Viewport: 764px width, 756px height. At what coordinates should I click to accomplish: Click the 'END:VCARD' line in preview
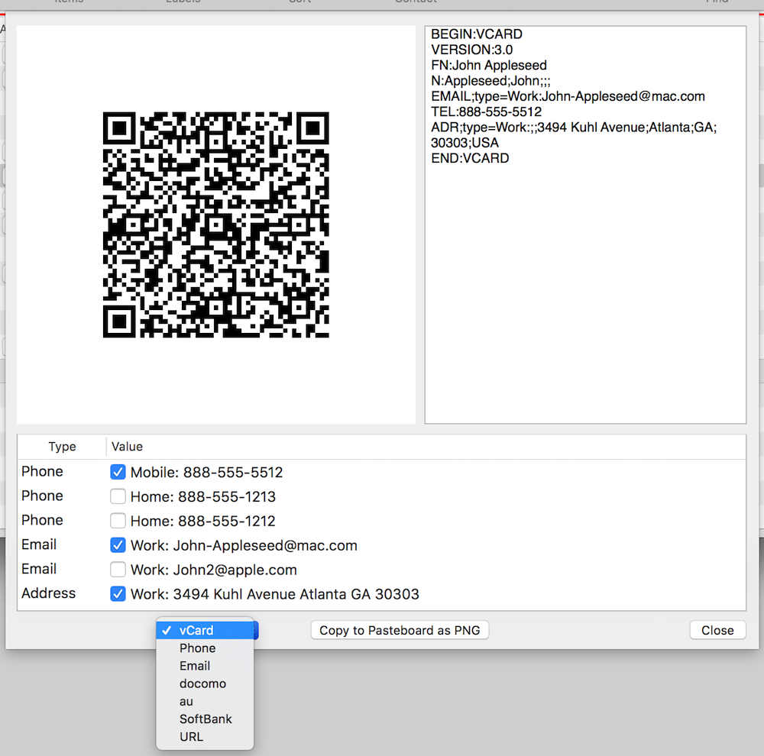470,158
